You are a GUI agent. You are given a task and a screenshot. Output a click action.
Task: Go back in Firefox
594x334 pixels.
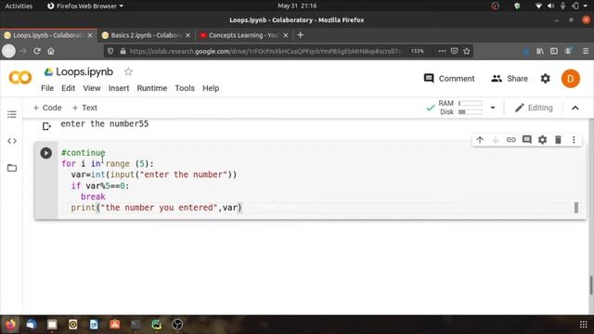(x=8, y=51)
